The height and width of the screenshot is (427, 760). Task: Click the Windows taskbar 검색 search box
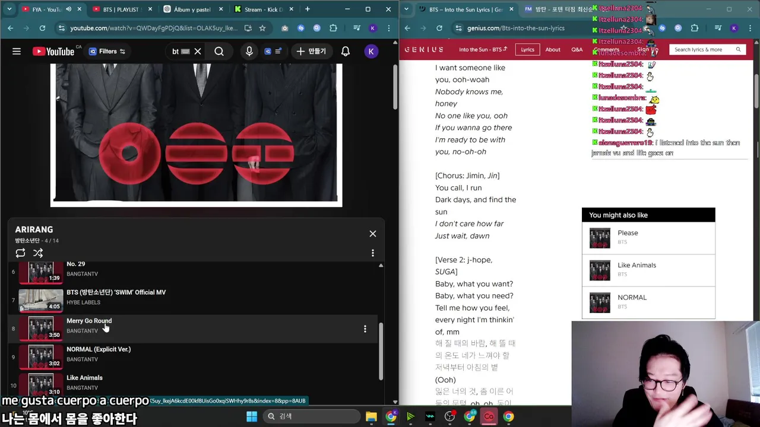tap(311, 416)
